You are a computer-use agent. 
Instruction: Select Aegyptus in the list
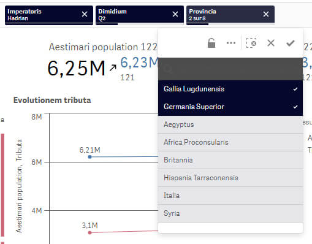coord(230,124)
